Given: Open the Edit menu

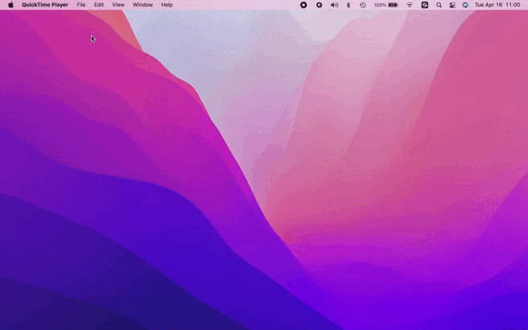Looking at the screenshot, I should [x=99, y=5].
